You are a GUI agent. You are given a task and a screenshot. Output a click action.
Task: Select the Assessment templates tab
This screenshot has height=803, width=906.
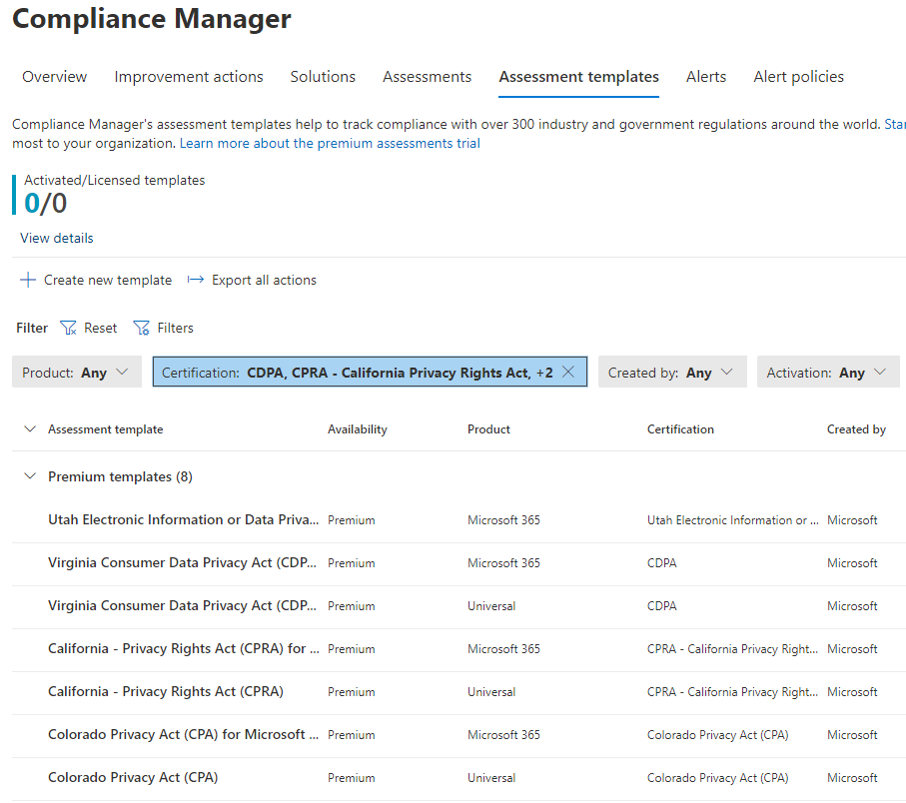pyautogui.click(x=578, y=77)
